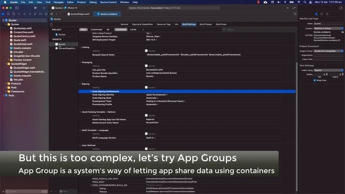Viewport: 345px width, 194px height.
Task: Show the Project navigator folder icon
Action: coord(3,14)
